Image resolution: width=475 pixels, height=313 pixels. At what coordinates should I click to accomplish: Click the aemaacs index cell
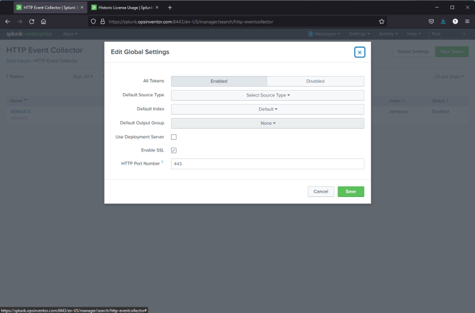pos(398,112)
